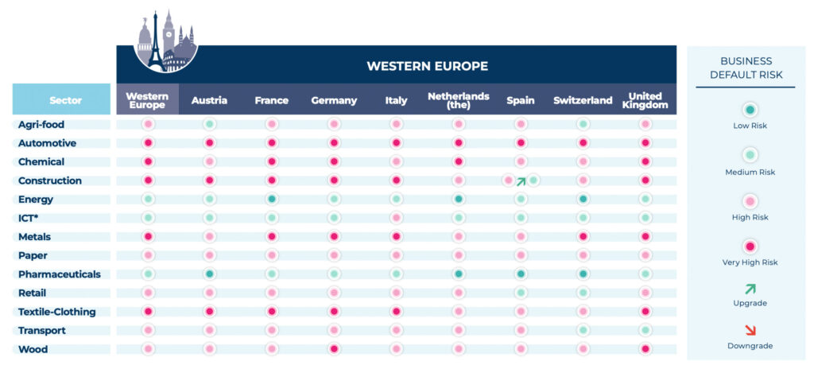The width and height of the screenshot is (814, 365).
Task: Click France's Energy risk dot
Action: click(272, 200)
